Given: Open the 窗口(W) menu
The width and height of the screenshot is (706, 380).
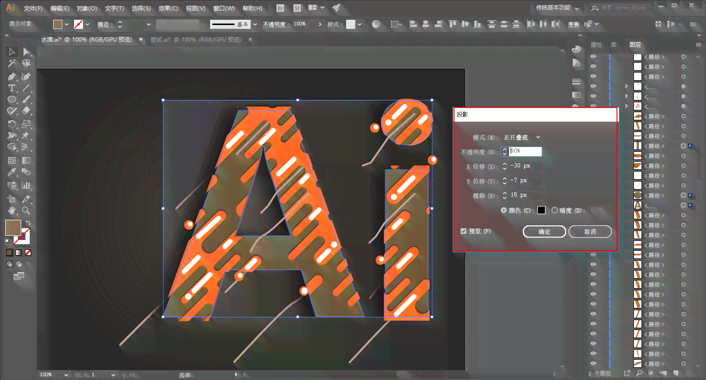Looking at the screenshot, I should tap(224, 8).
